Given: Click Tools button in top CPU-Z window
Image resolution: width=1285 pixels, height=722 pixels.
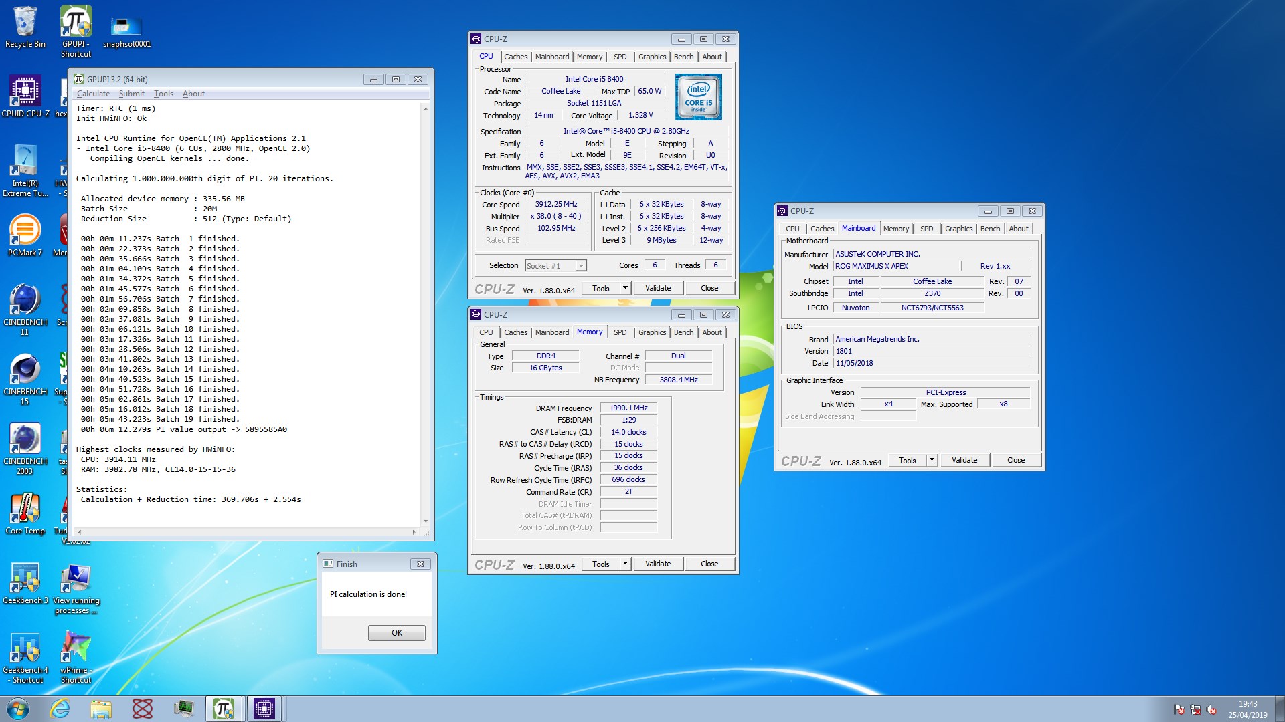Looking at the screenshot, I should tap(601, 288).
